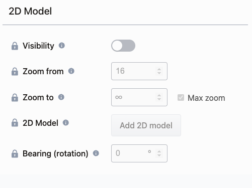Increase Zoom to value with up arrow
The width and height of the screenshot is (252, 188).
click(159, 95)
